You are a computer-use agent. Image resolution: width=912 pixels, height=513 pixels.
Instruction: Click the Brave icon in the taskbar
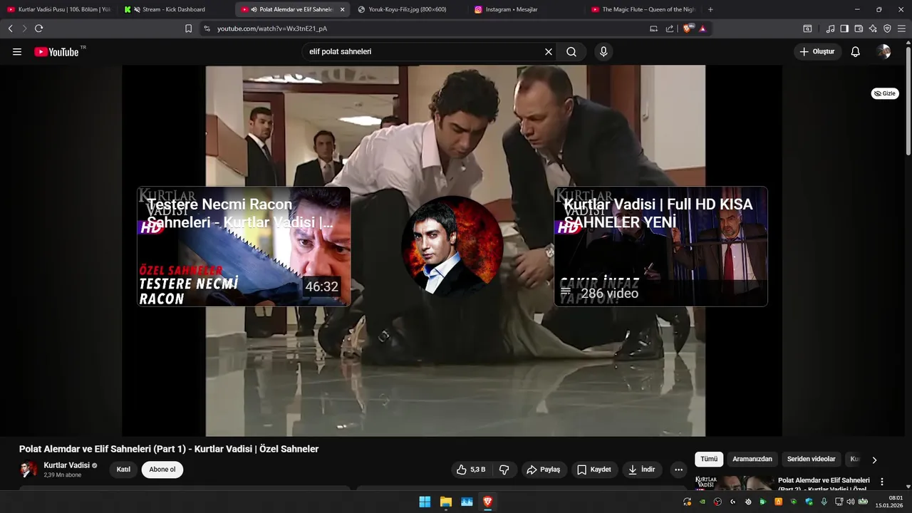click(x=487, y=502)
